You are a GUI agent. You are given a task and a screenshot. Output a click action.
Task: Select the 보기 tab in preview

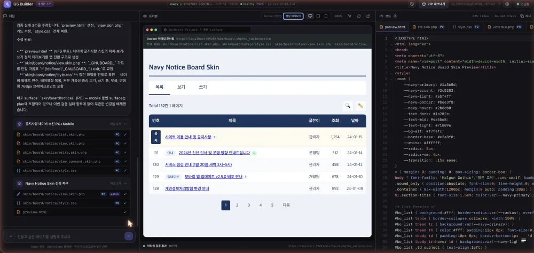click(x=181, y=87)
